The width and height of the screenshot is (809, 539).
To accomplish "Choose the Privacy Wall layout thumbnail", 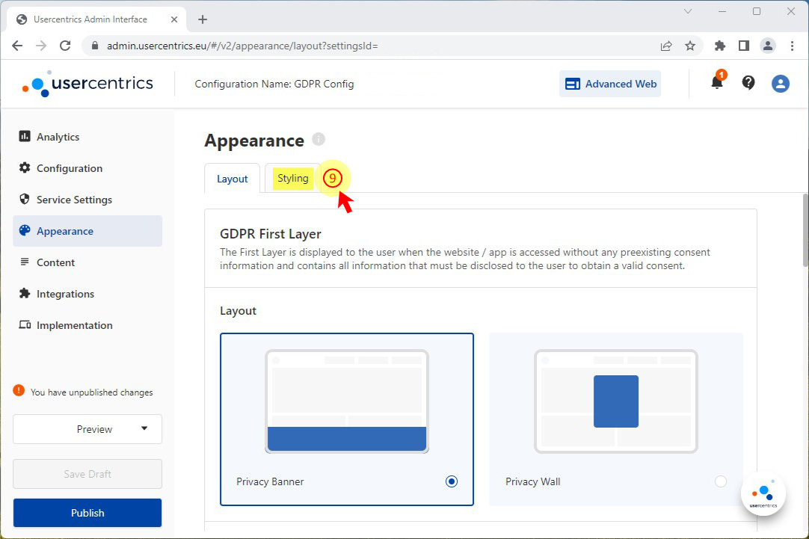I will point(615,401).
